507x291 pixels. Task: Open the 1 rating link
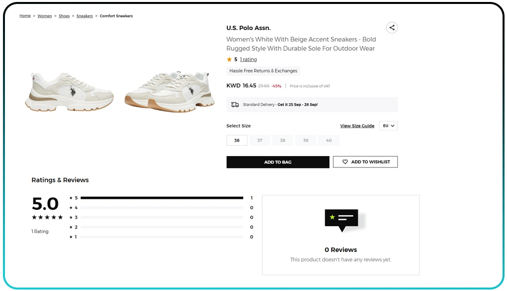(x=248, y=59)
